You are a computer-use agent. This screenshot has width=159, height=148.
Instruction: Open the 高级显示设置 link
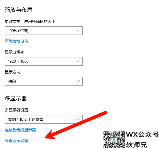[16, 141]
